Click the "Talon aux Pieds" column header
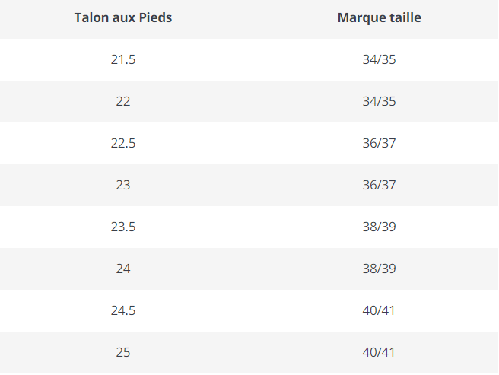 coord(123,17)
